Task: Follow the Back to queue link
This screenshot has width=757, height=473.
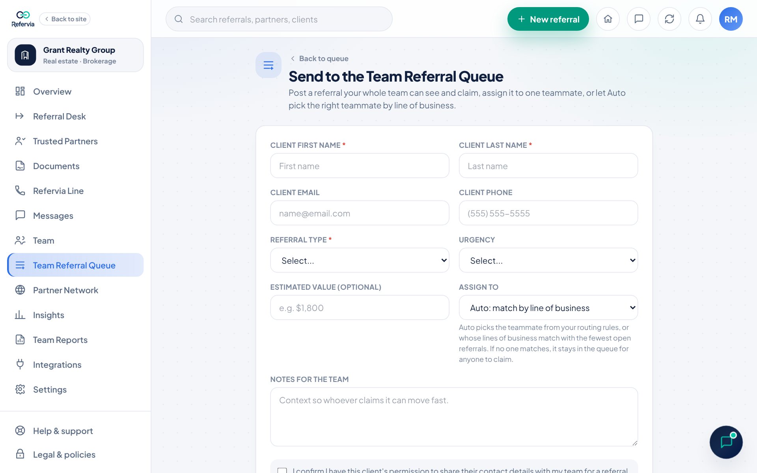Action: tap(320, 58)
